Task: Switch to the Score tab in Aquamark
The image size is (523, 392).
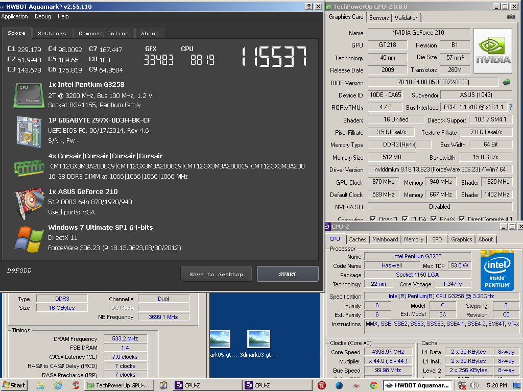Action: pos(17,33)
